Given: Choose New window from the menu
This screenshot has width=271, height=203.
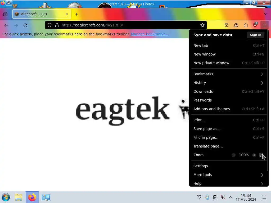Looking at the screenshot, I should 229,54.
